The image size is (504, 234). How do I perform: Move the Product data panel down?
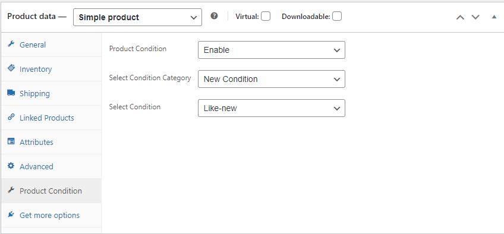(475, 17)
